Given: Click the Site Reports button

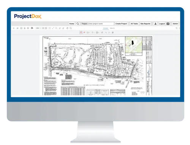Looking at the screenshot, I should click(x=145, y=24).
